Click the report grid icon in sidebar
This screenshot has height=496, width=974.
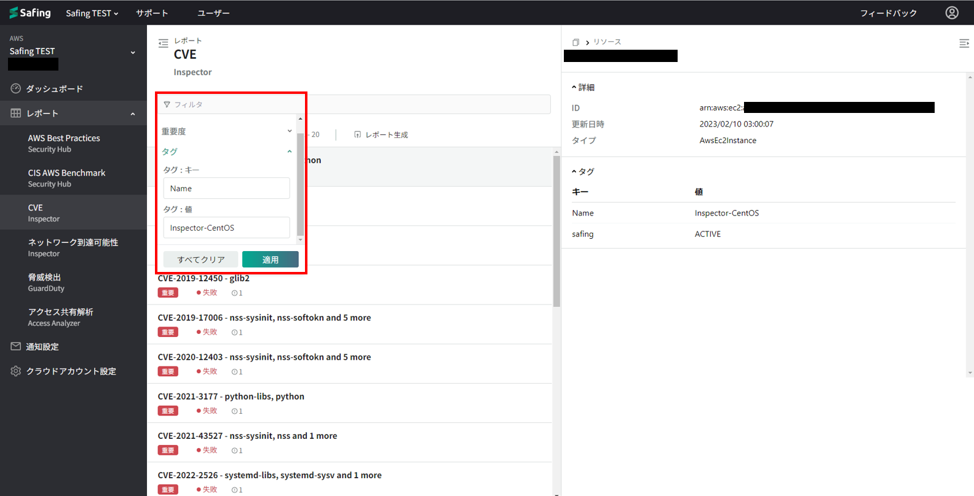tap(16, 113)
